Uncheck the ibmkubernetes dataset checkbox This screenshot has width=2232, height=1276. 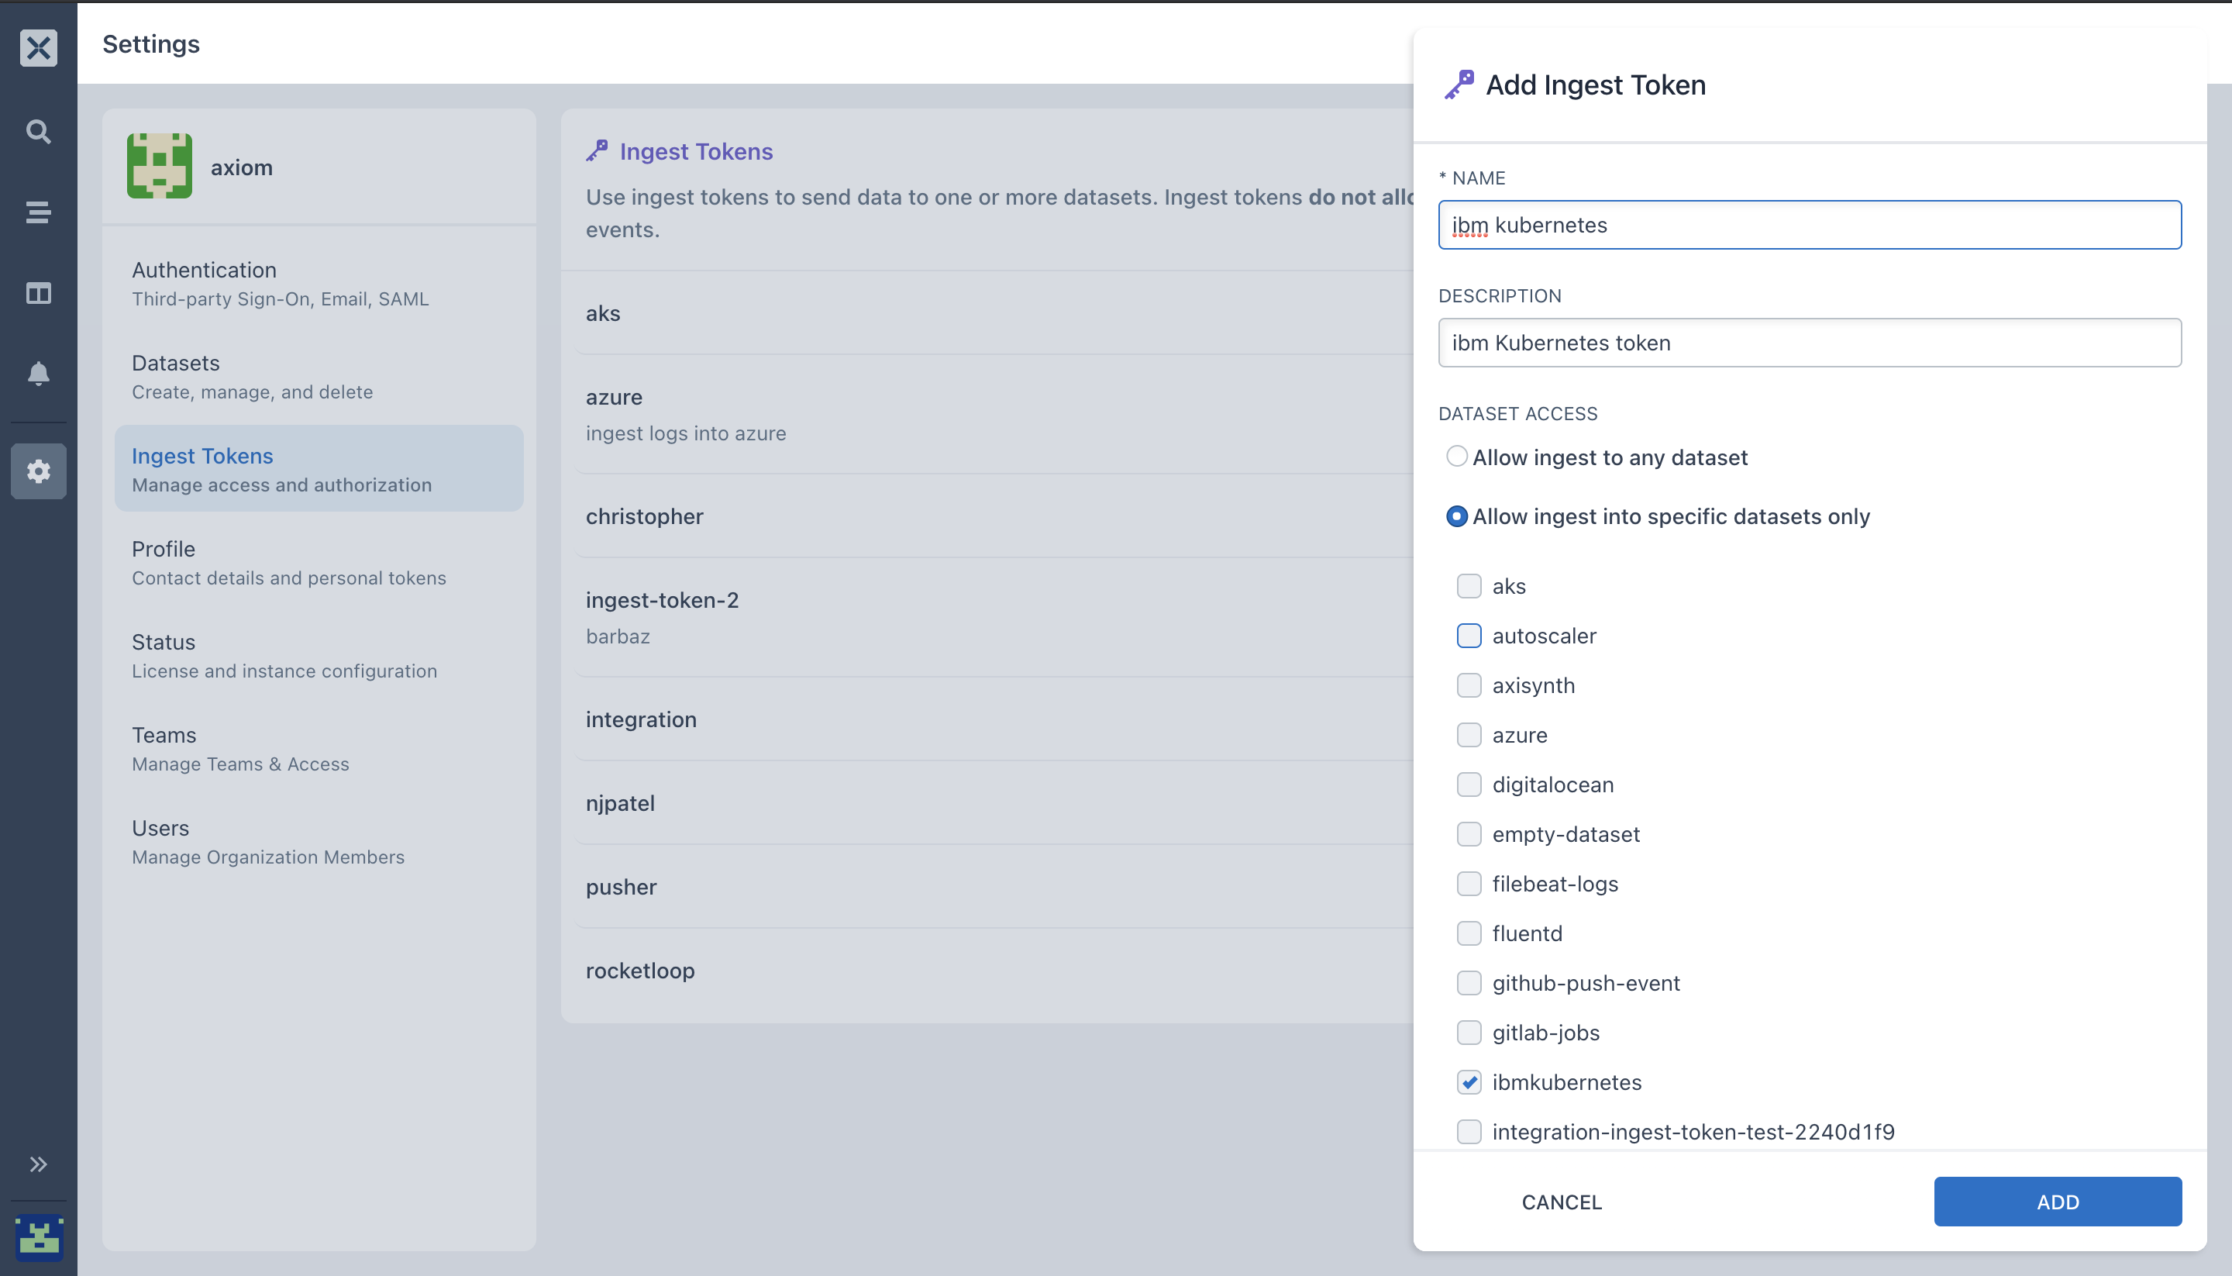[x=1469, y=1082]
